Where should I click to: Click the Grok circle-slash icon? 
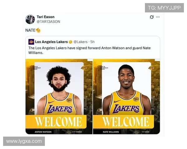coord(151,17)
